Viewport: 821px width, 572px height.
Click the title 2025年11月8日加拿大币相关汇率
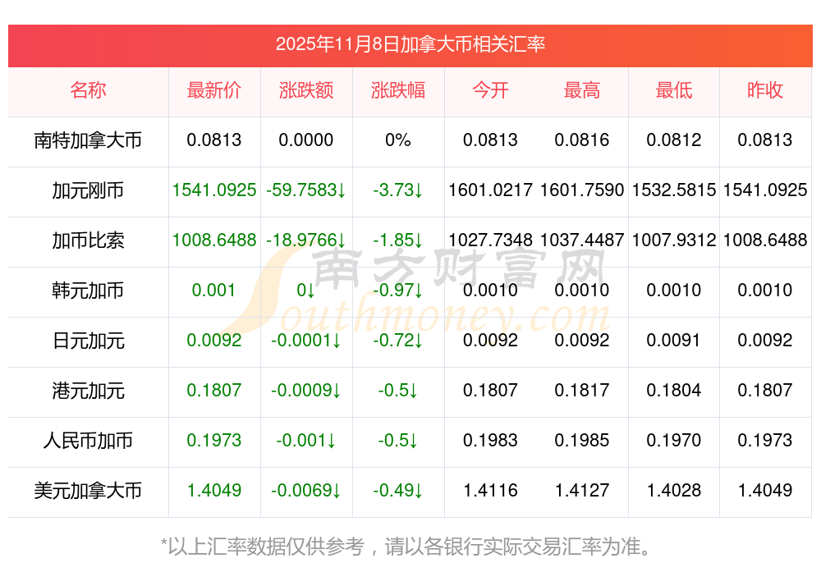point(410,44)
